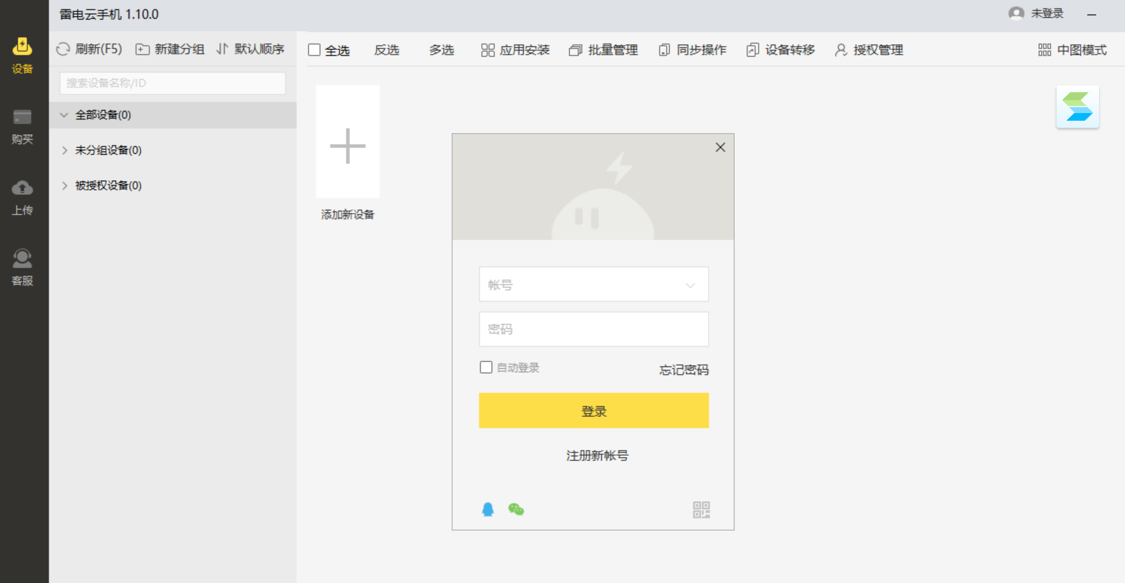Open the 设备 panel in the sidebar
Screen dimensions: 1125x583
(x=22, y=54)
